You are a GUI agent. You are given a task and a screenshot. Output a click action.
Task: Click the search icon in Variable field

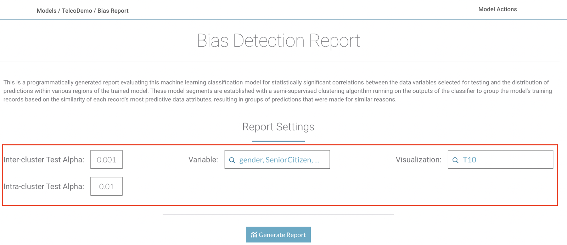(x=232, y=160)
